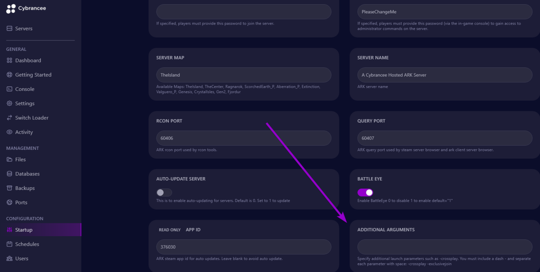Open the Activity menu item
The height and width of the screenshot is (272, 540).
(24, 132)
